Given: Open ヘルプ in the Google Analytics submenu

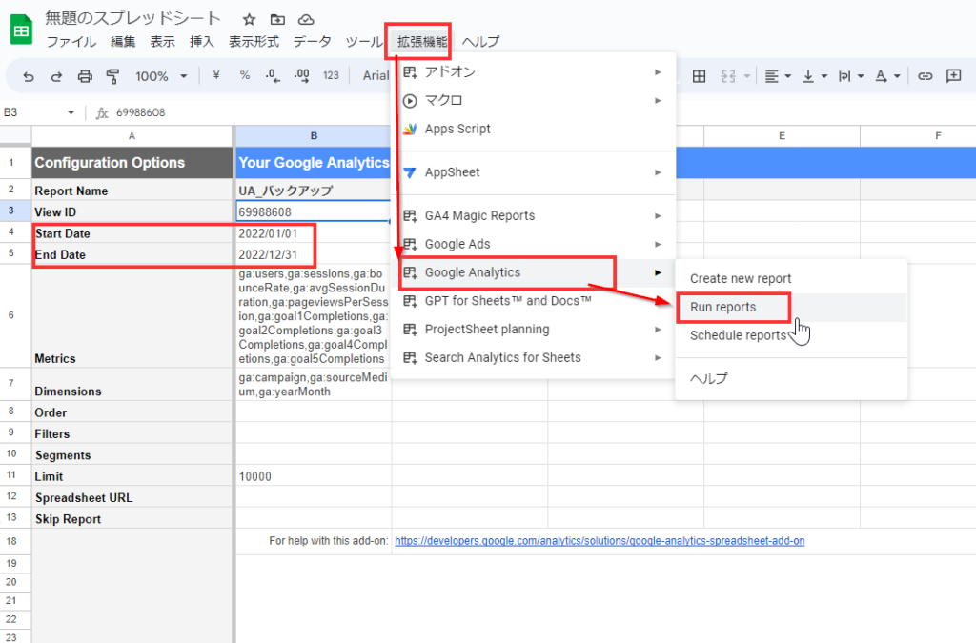Looking at the screenshot, I should tap(791, 379).
